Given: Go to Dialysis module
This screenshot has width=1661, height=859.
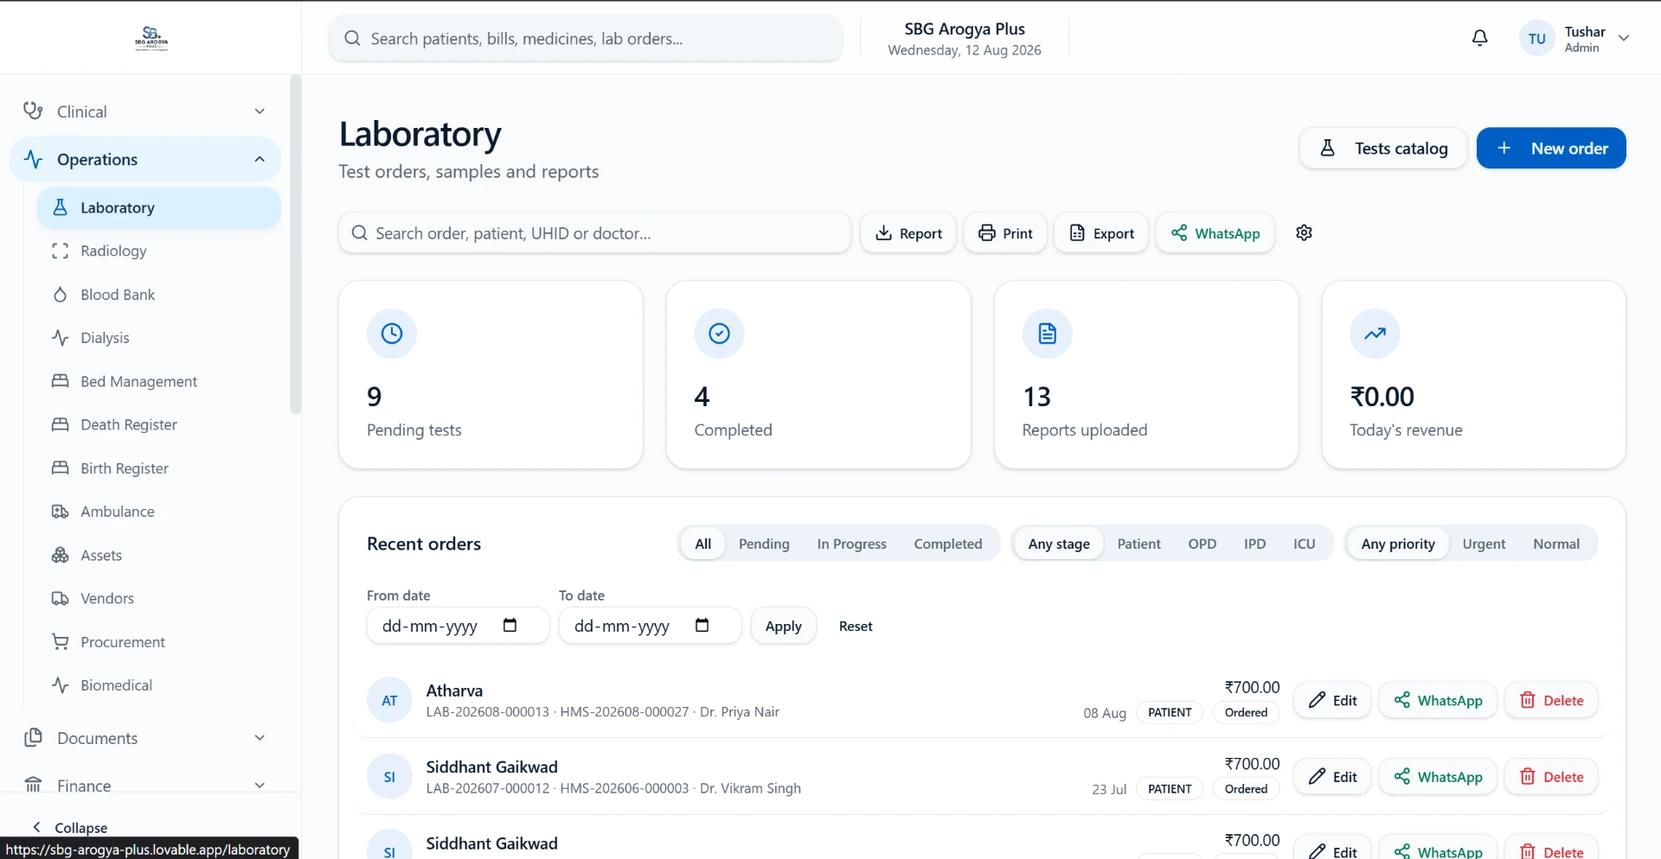Looking at the screenshot, I should point(159,338).
